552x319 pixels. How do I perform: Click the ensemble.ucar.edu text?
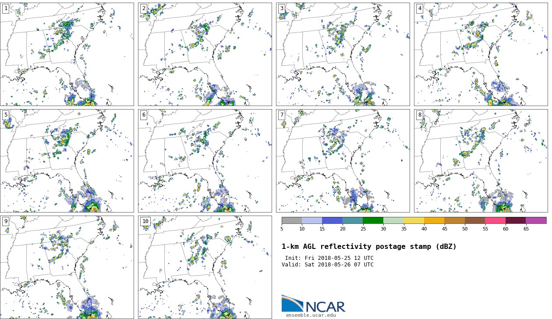tap(311, 315)
